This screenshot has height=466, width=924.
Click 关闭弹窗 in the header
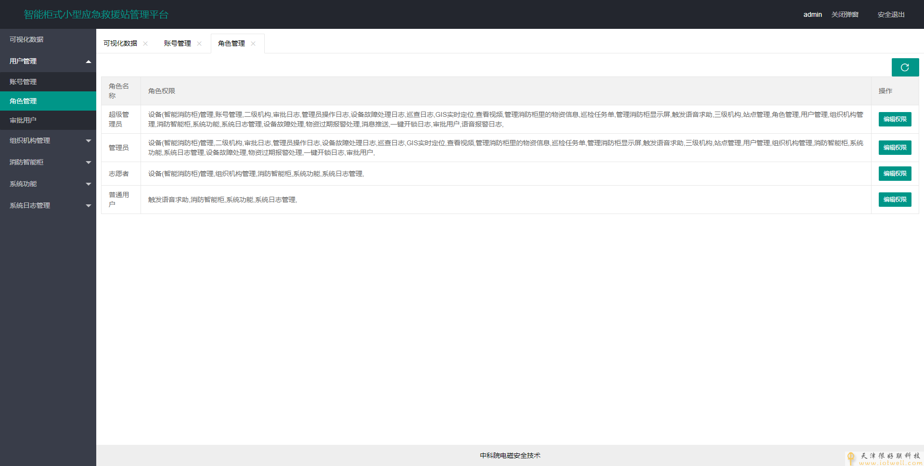(x=845, y=14)
